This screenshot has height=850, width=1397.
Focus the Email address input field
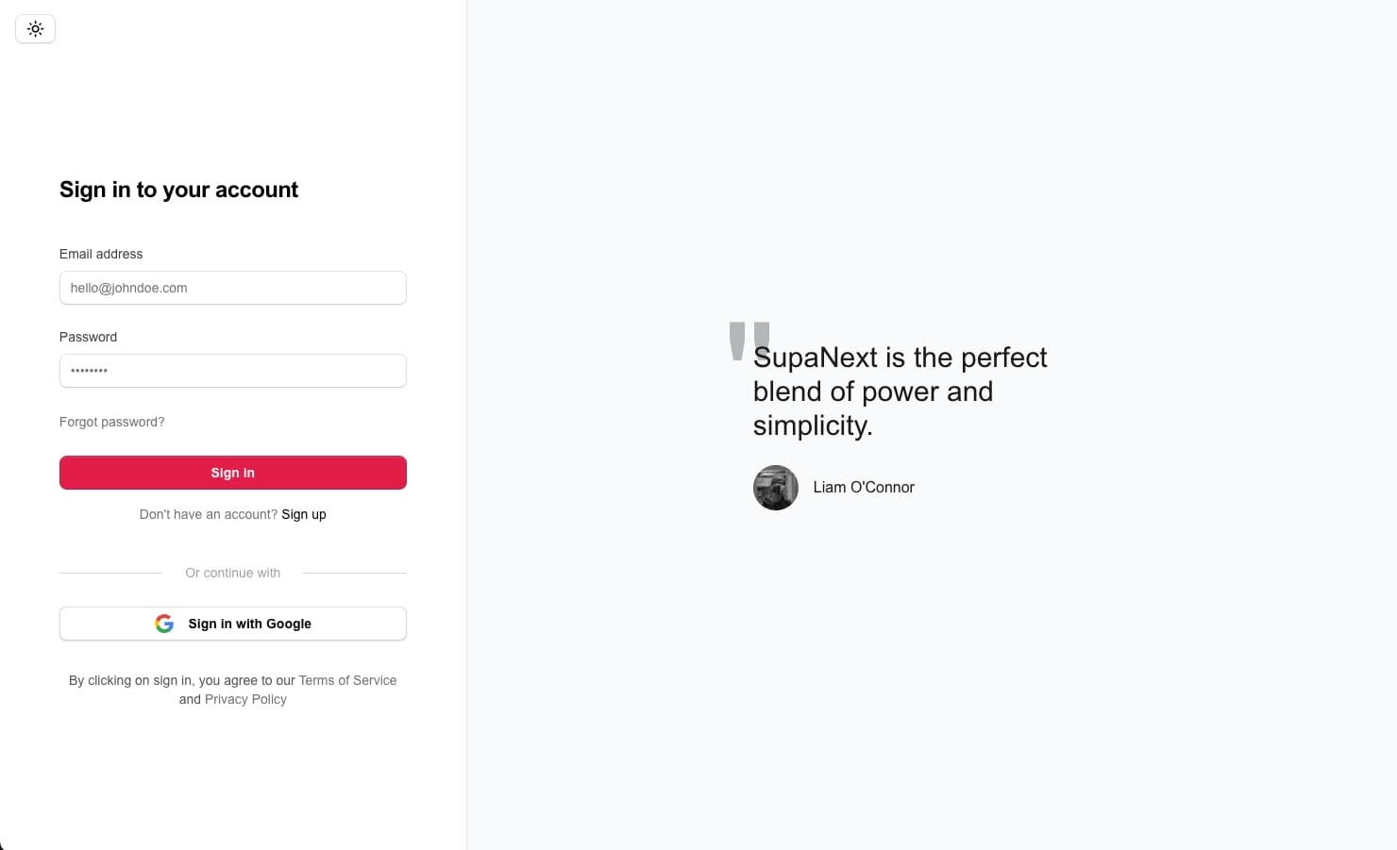pos(232,288)
